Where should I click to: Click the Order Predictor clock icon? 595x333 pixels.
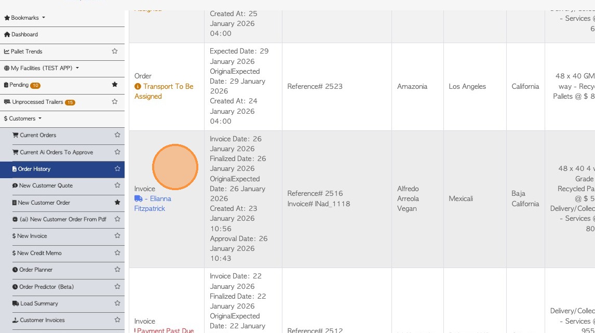15,287
